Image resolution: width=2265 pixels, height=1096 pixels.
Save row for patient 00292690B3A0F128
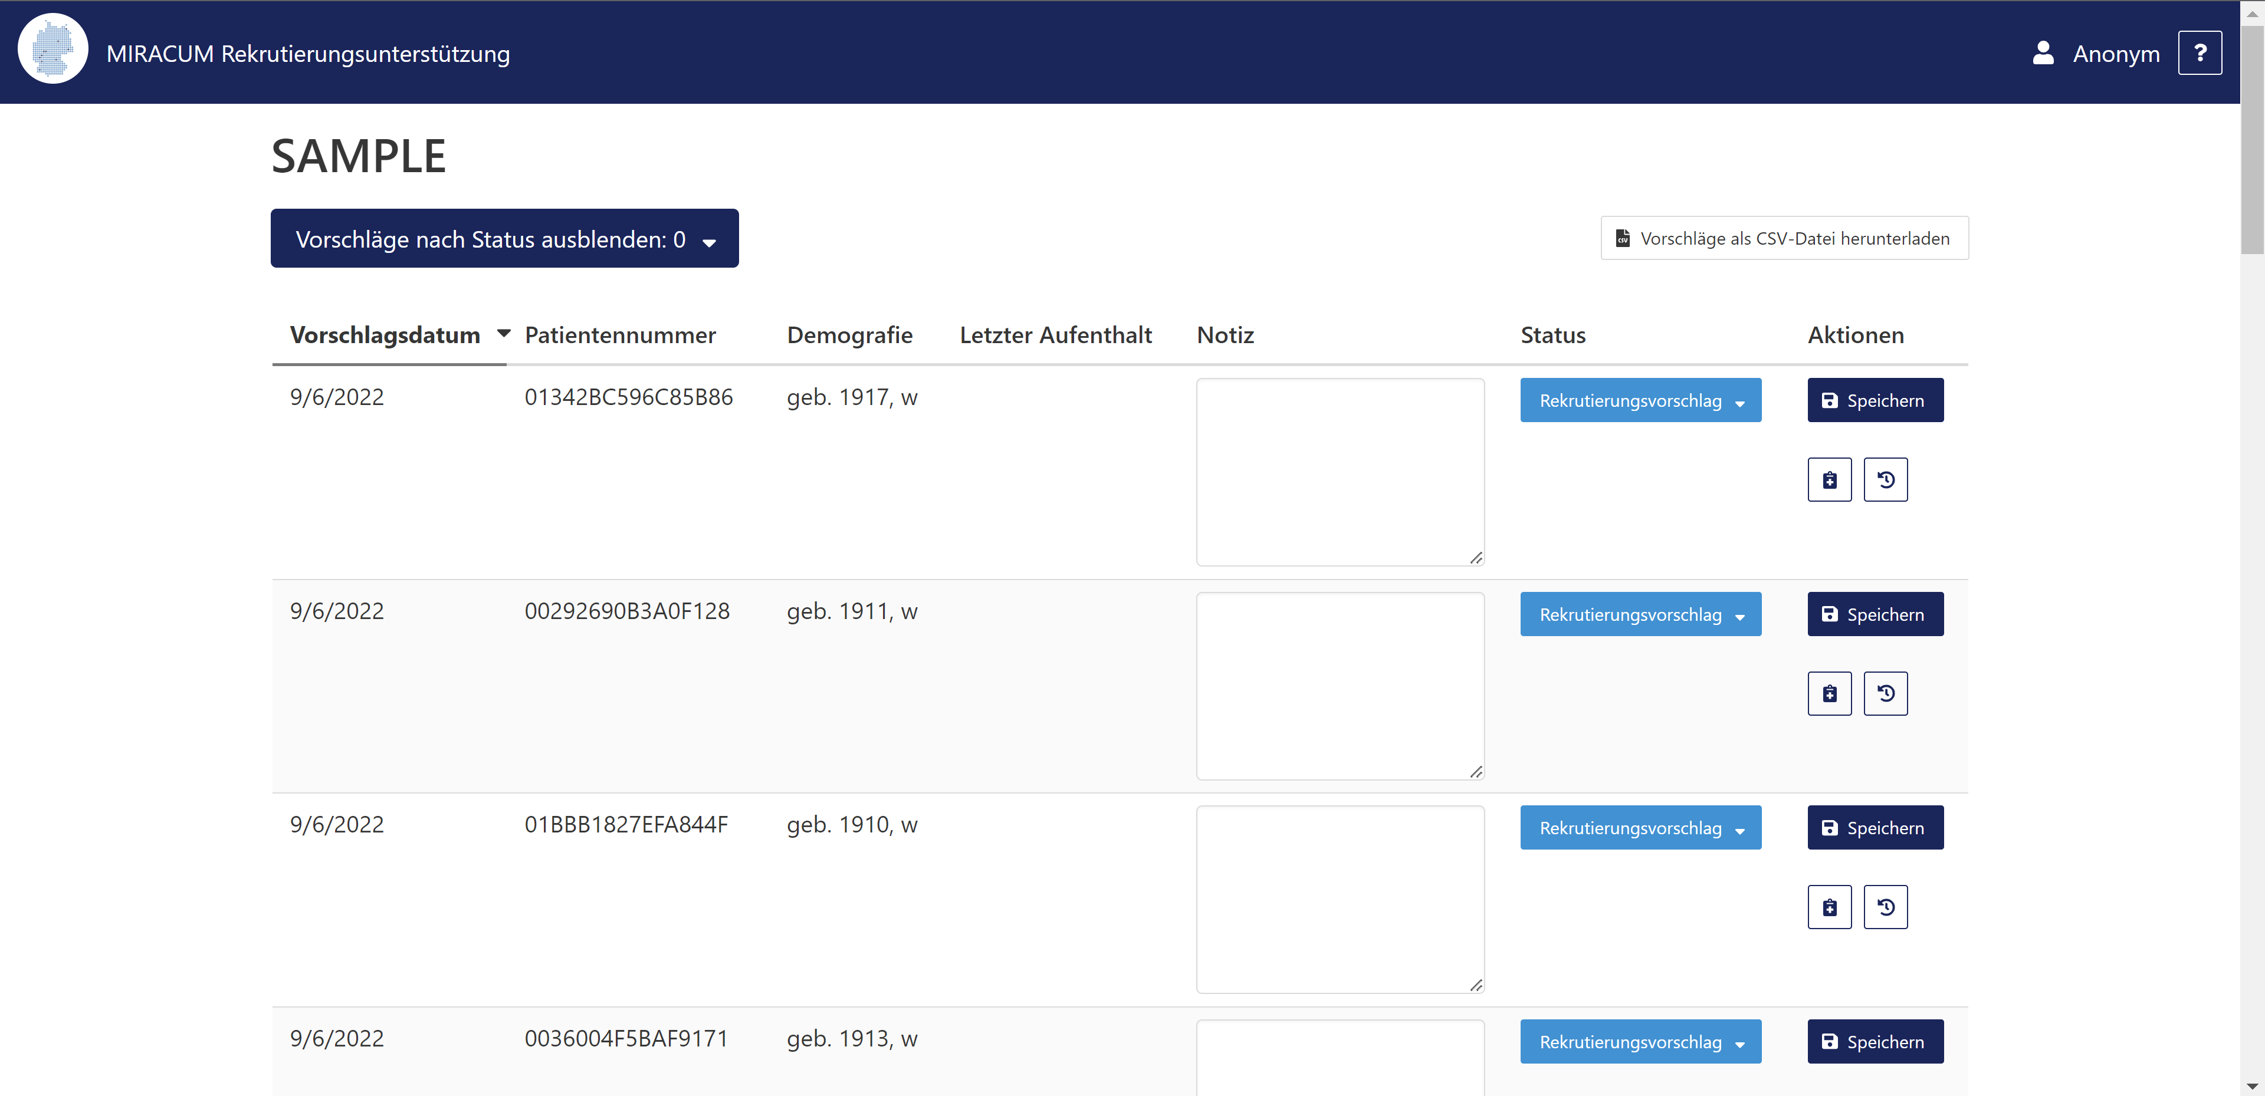1875,614
